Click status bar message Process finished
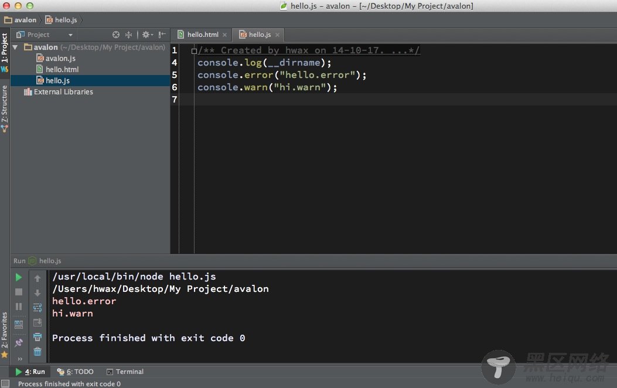The height and width of the screenshot is (388, 617). coord(69,384)
